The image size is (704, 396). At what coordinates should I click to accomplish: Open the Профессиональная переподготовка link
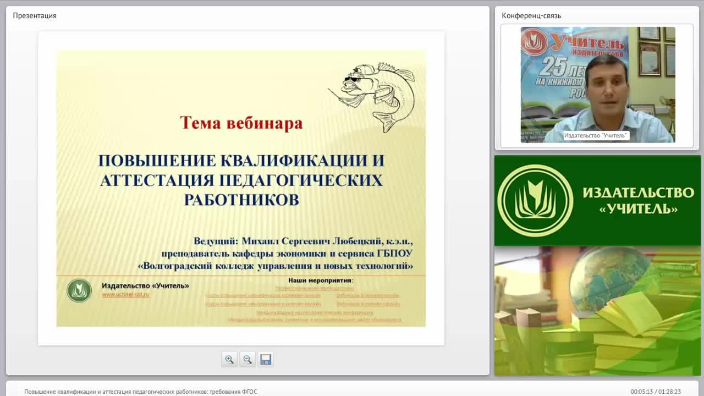click(314, 288)
